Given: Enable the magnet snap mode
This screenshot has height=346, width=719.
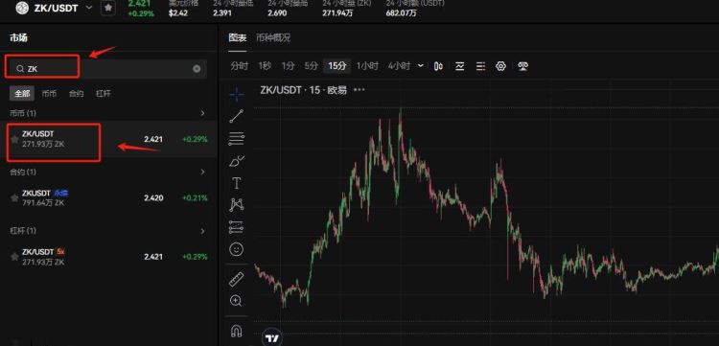Looking at the screenshot, I should tap(236, 331).
